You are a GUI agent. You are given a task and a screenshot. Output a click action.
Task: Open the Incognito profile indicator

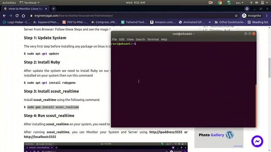click(x=252, y=16)
